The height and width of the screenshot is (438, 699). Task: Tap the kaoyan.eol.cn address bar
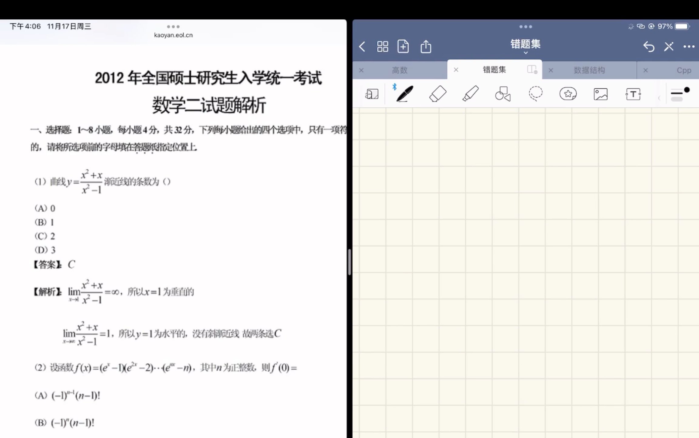click(x=173, y=35)
